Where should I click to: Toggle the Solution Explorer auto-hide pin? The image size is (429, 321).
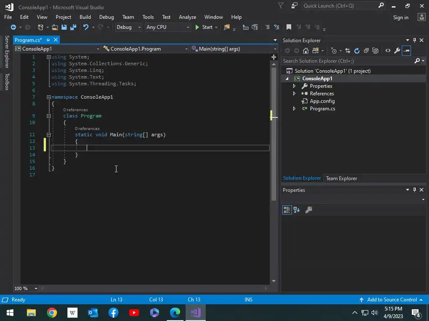[x=414, y=40]
